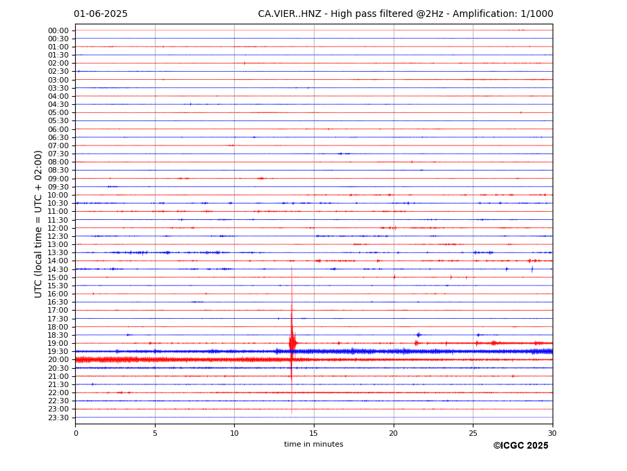Click the x-axis tick label 20

pyautogui.click(x=394, y=433)
